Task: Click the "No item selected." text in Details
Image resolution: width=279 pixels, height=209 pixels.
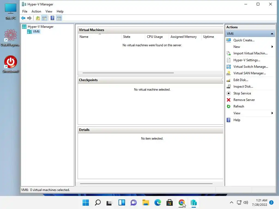Action: tap(152, 139)
